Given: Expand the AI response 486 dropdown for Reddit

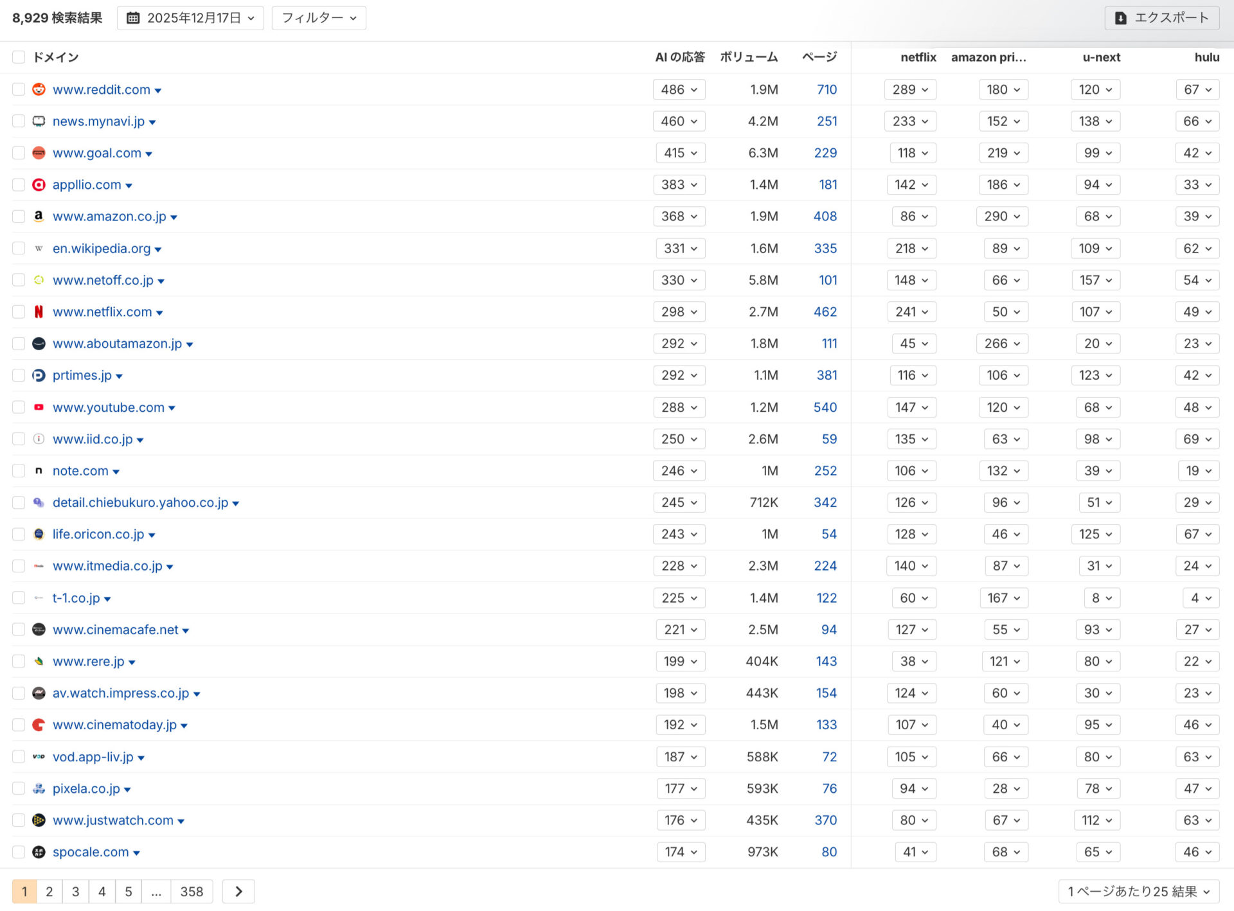Looking at the screenshot, I should (679, 89).
